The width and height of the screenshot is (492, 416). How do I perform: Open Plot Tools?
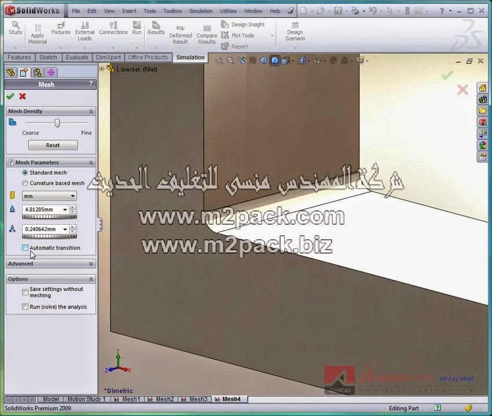[237, 35]
